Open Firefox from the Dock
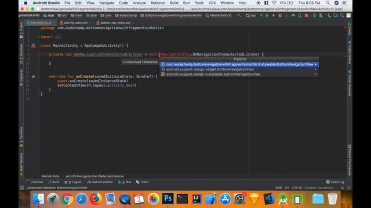Image resolution: width=371 pixels, height=208 pixels. [96, 199]
